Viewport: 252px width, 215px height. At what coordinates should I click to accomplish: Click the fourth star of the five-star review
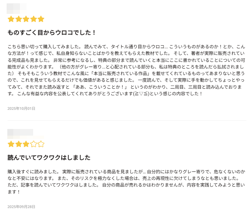coord(33,19)
